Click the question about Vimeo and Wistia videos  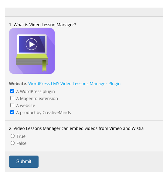pos(76,128)
